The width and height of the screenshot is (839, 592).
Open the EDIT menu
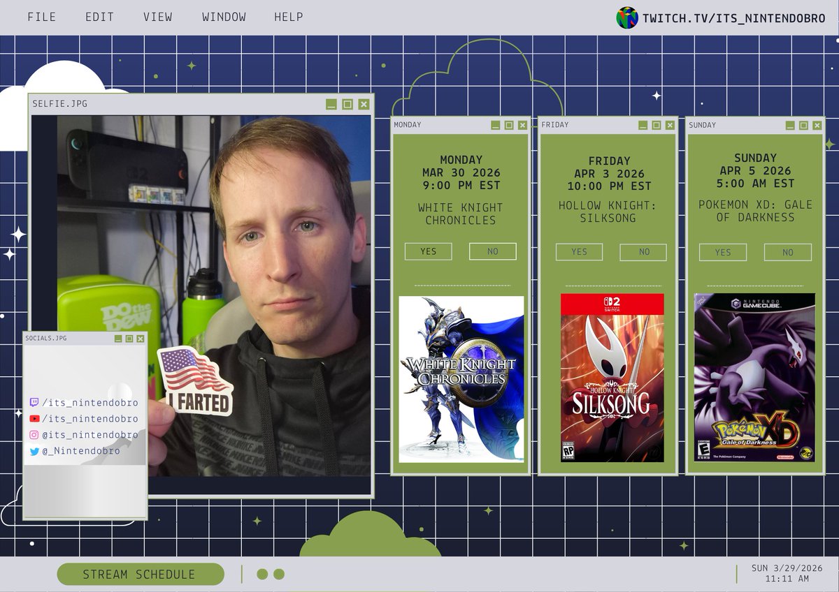tap(99, 17)
